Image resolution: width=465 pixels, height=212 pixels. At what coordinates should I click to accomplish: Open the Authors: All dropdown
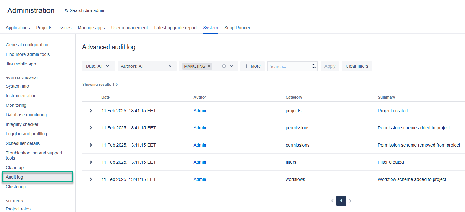[147, 66]
